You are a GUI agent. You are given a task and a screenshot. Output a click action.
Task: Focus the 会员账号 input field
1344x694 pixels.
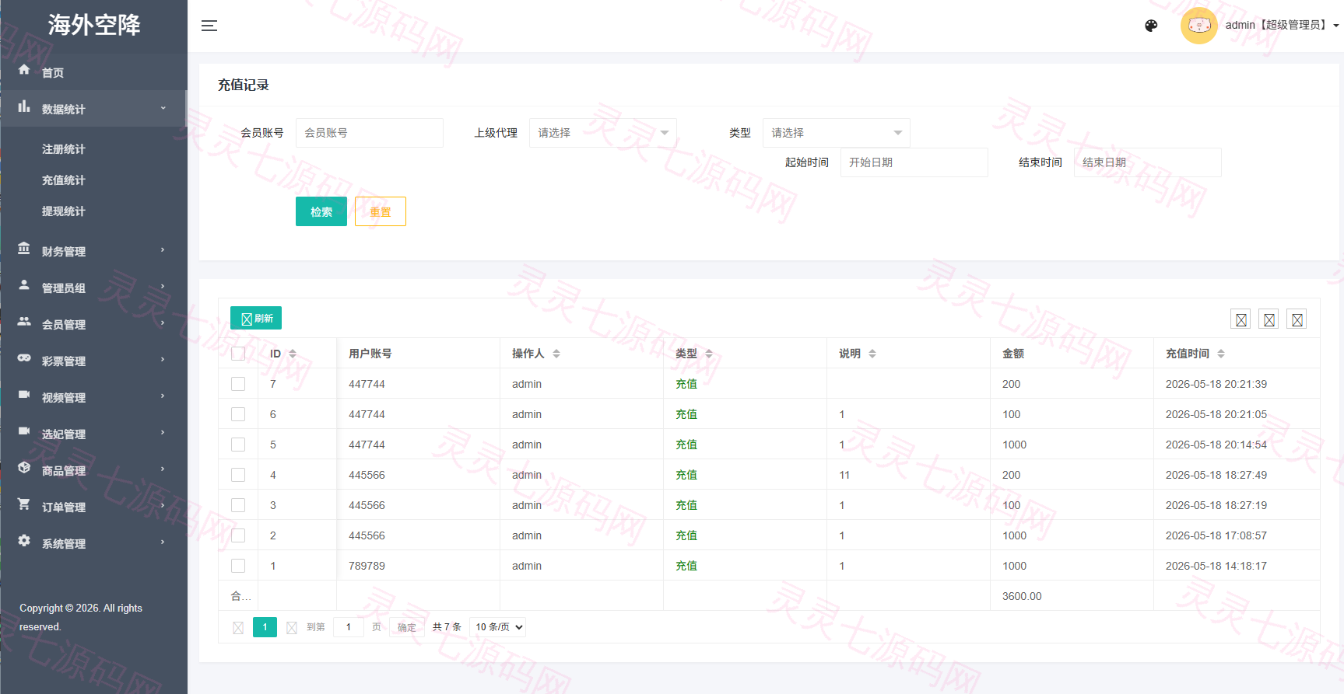(370, 133)
